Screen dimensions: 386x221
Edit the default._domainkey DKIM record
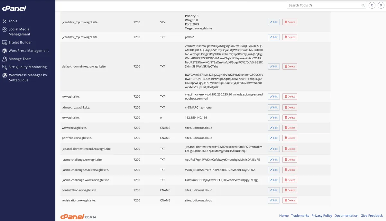[274, 66]
